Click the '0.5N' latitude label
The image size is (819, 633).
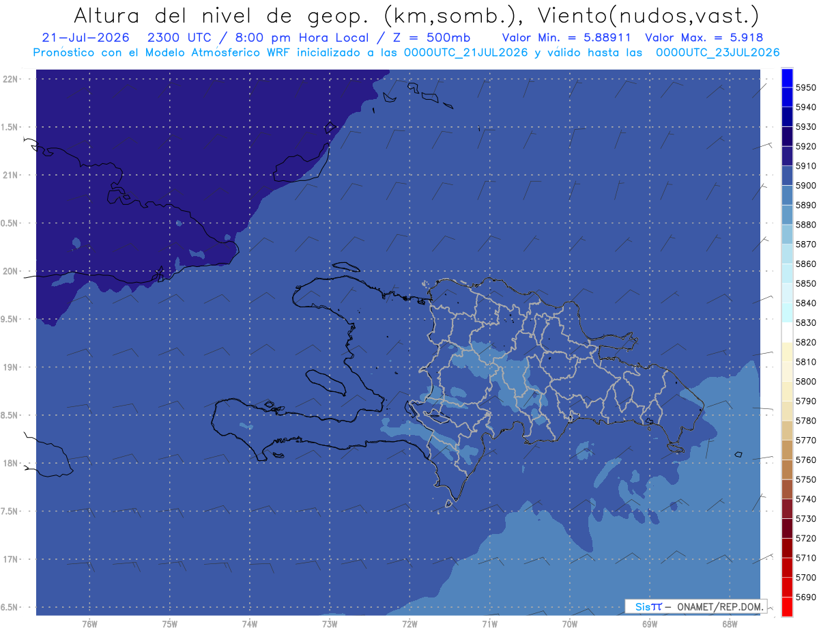[10, 223]
